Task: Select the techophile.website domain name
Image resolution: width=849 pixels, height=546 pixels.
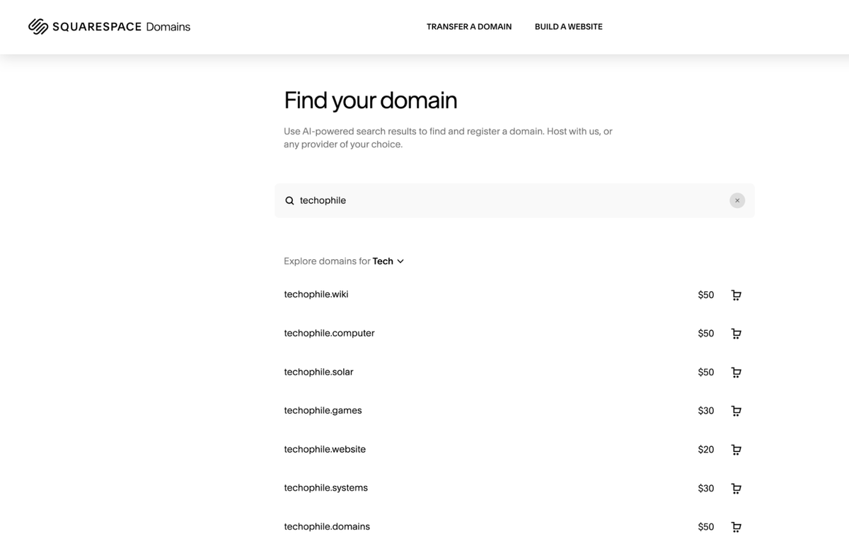Action: coord(325,449)
